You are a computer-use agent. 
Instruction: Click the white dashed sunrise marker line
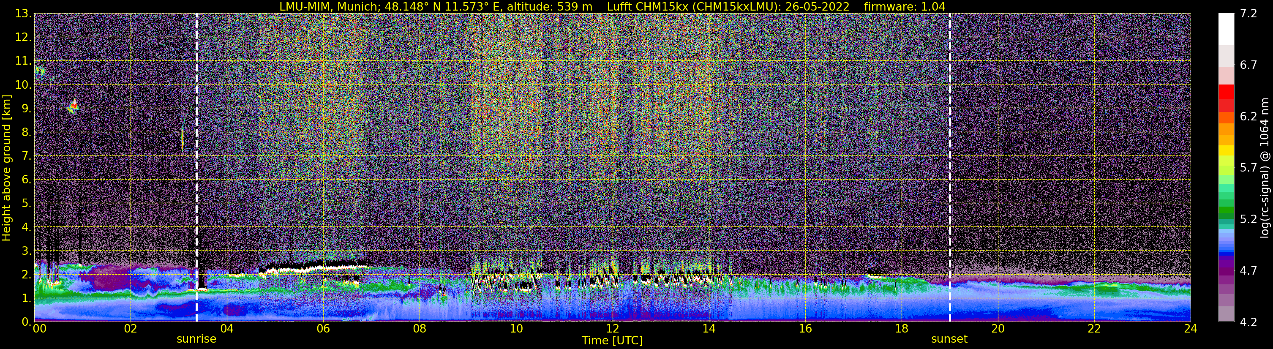(x=197, y=168)
